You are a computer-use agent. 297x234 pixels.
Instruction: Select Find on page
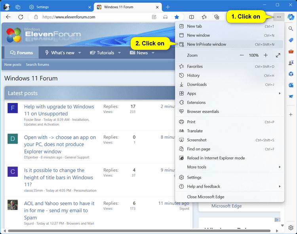click(x=230, y=149)
